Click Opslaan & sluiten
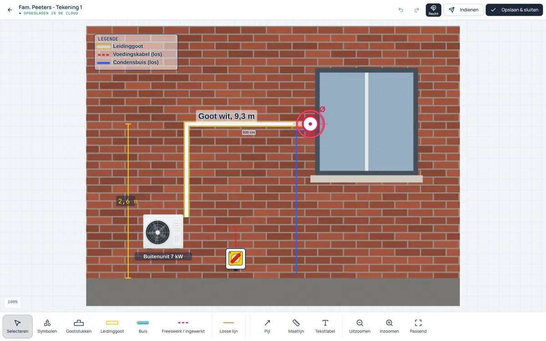This screenshot has height=341, width=546. (x=515, y=10)
